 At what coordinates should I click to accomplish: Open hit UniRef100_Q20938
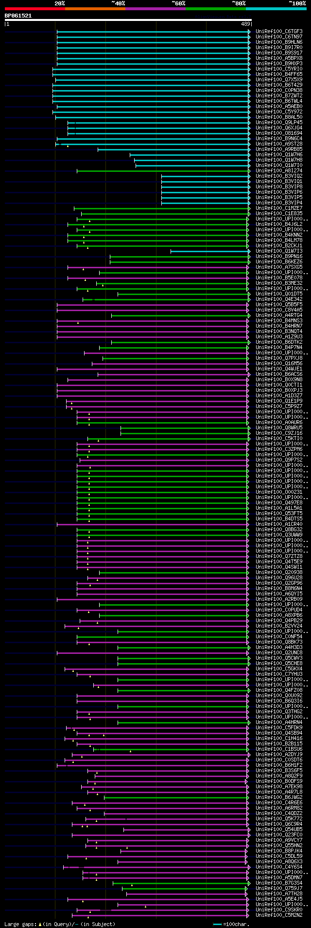pyautogui.click(x=279, y=572)
